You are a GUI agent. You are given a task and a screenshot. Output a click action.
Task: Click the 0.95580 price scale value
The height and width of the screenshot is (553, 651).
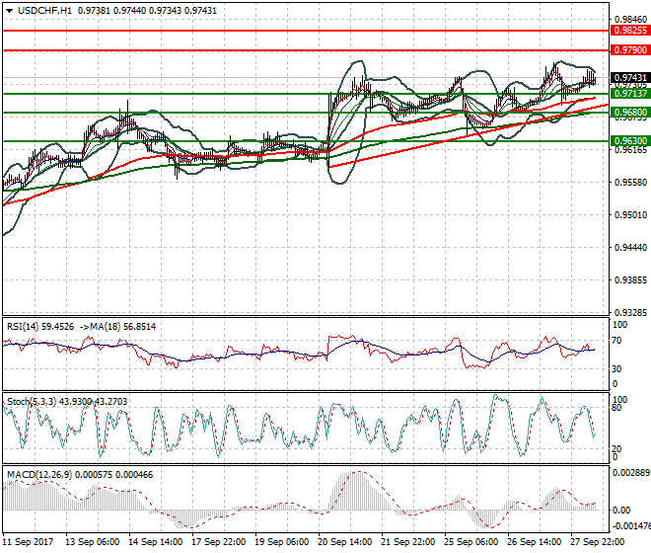coord(630,183)
